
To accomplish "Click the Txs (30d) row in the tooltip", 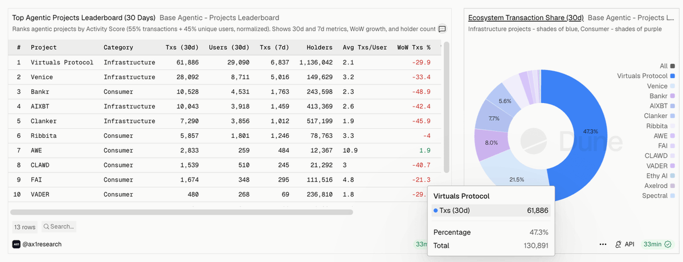I will [491, 211].
